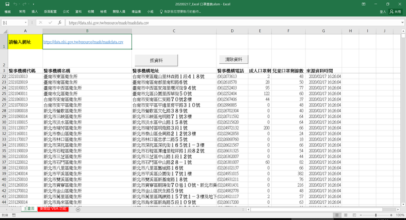Select the 醫事機構電話 header cell

pyautogui.click(x=232, y=71)
